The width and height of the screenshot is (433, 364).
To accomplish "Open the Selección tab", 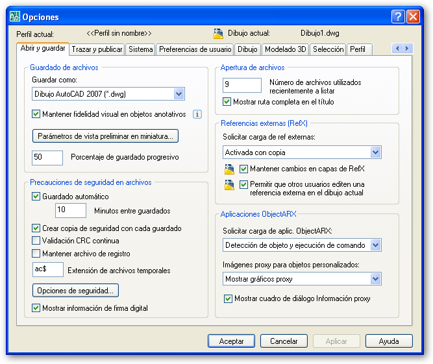I will [328, 49].
